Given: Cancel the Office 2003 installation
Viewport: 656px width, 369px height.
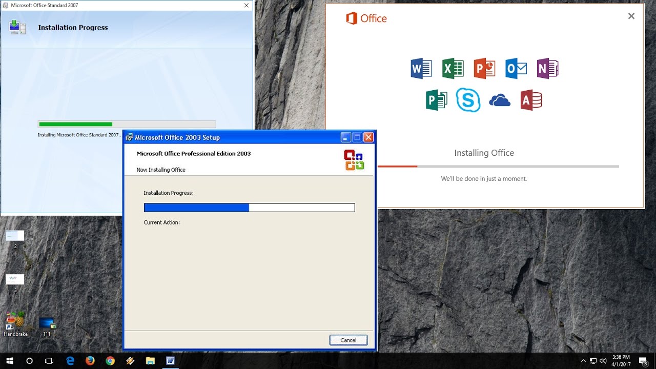Looking at the screenshot, I should click(348, 340).
